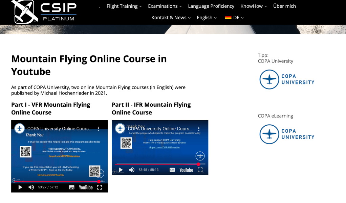Open the DE language dropdown
Viewport: 346px width, 203px height.
(234, 18)
